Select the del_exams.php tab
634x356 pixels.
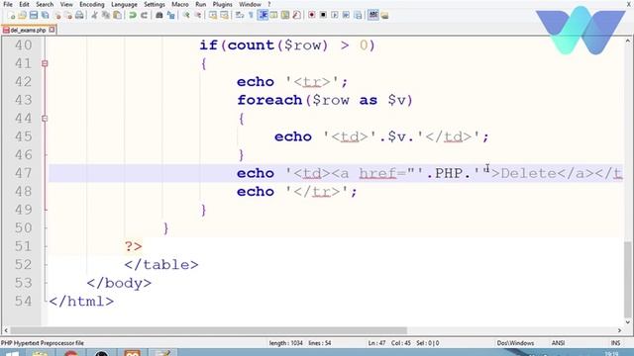click(28, 30)
